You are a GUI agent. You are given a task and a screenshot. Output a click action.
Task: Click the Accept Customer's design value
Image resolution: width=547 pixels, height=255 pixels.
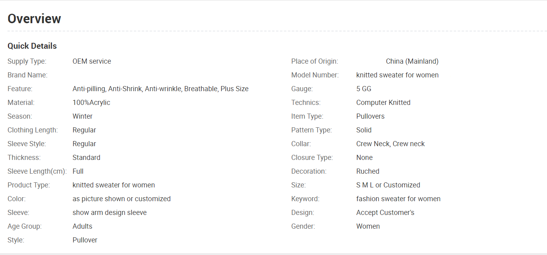click(x=385, y=213)
